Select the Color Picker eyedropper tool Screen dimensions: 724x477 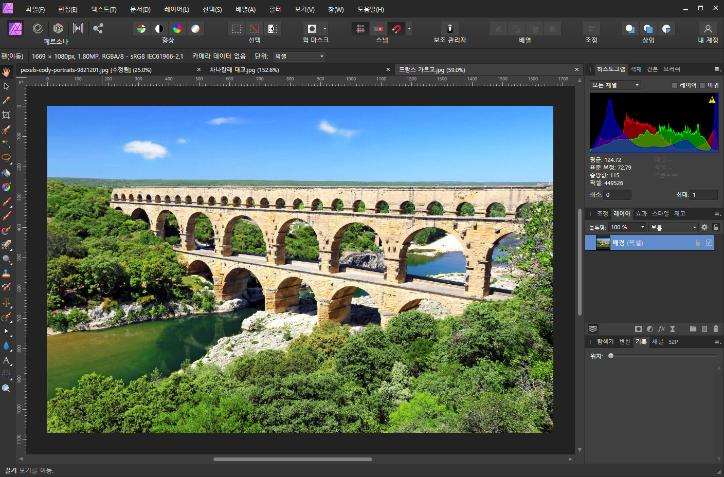6,100
